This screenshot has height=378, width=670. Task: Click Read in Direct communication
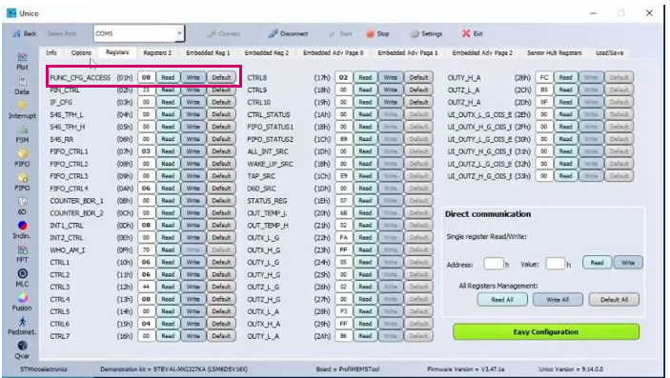pyautogui.click(x=598, y=262)
